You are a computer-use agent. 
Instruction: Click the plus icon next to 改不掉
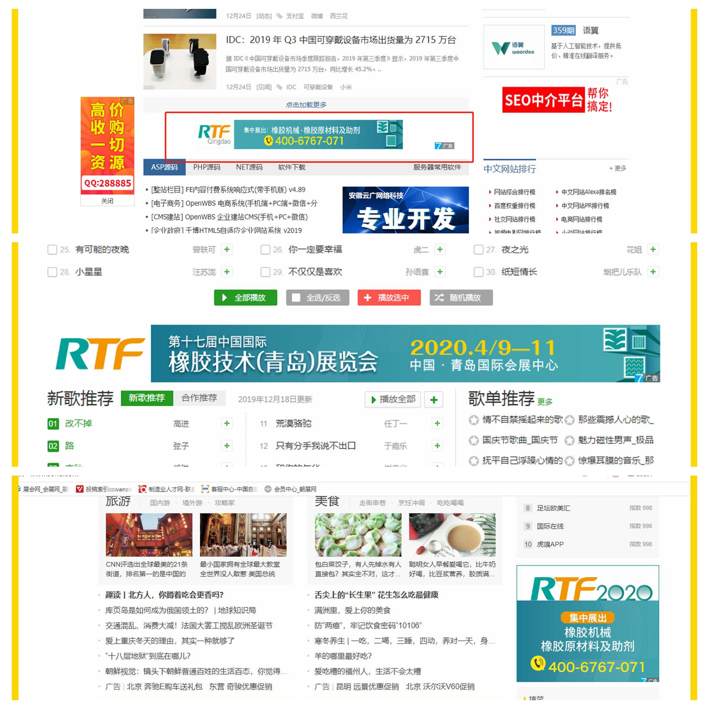[227, 423]
